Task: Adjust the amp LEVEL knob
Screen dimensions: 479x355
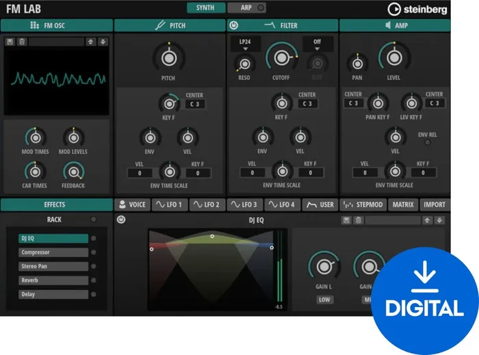Action: 394,57
